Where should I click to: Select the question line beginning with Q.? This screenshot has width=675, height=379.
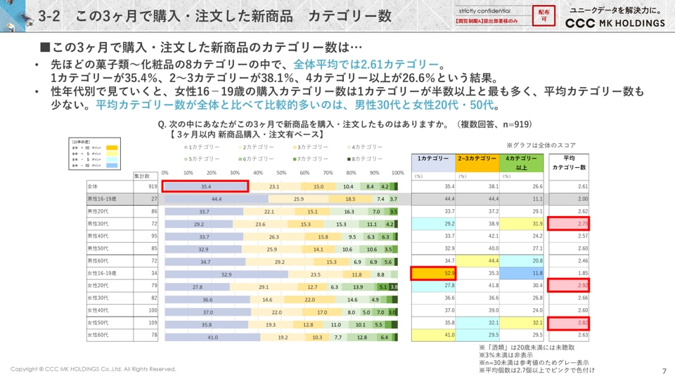(x=345, y=124)
